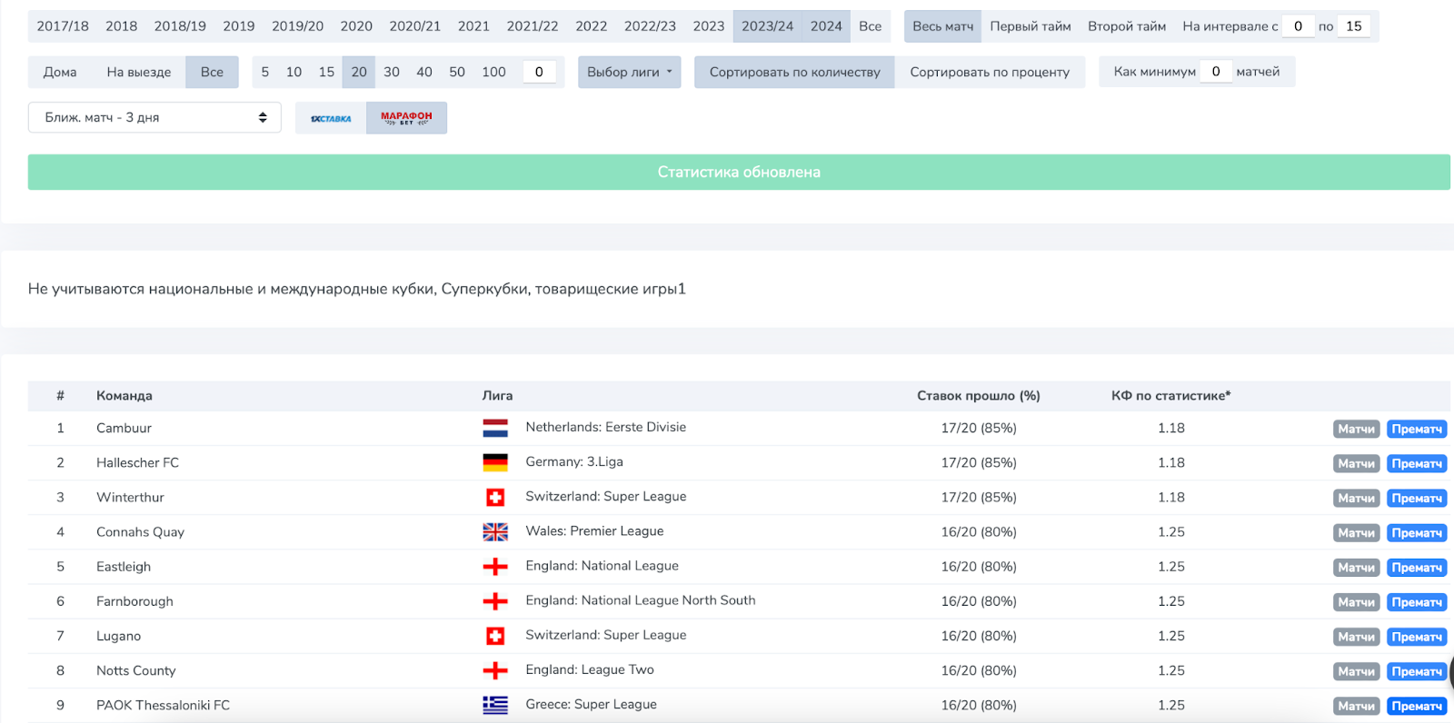Toggle the 2022/23 season filter
The height and width of the screenshot is (723, 1454).
pos(650,26)
